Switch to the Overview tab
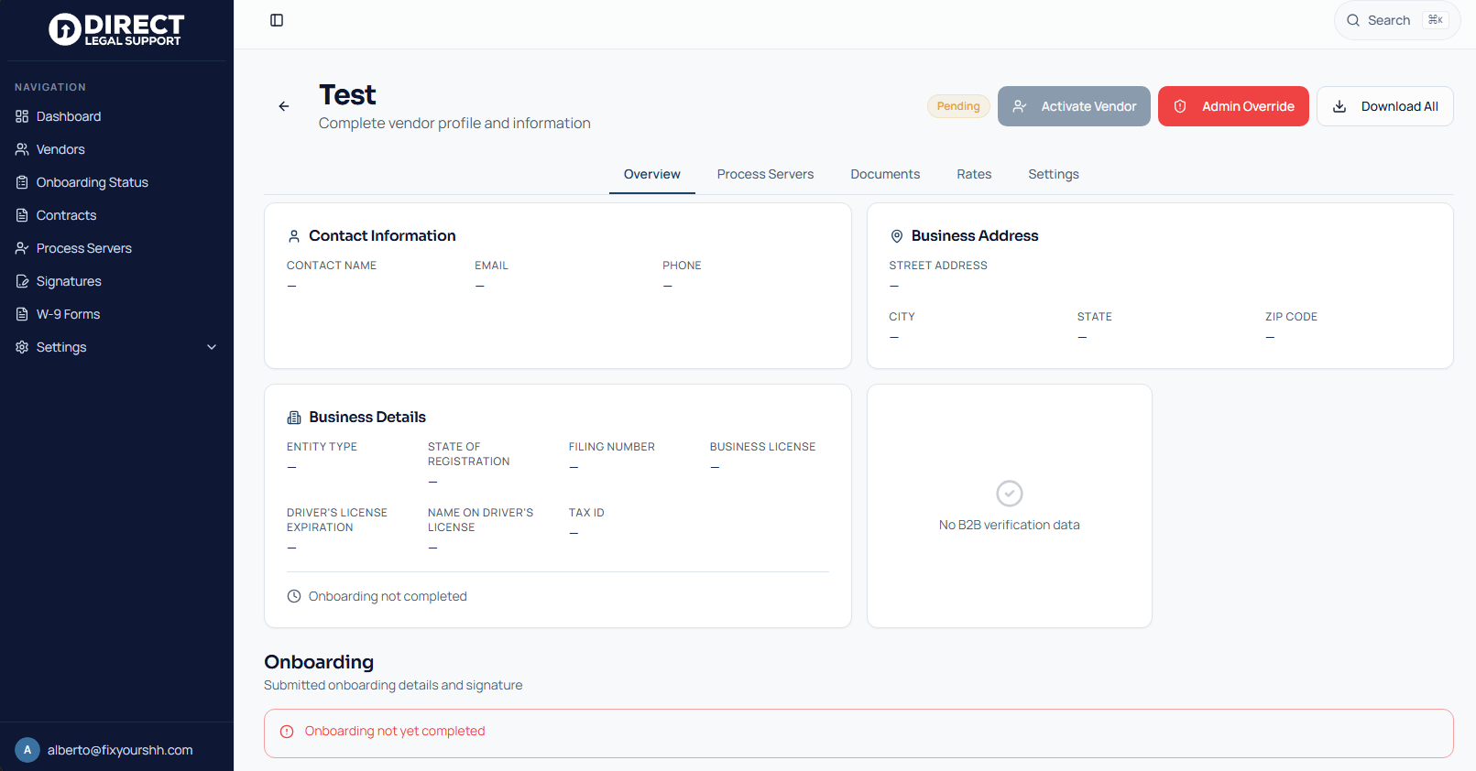 coord(652,174)
